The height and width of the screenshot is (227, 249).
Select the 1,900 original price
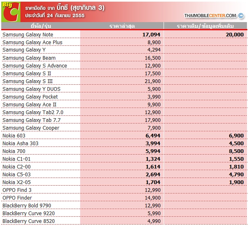(236, 182)
